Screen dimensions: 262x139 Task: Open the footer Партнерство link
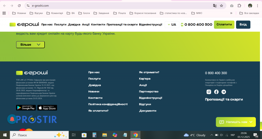click(149, 92)
